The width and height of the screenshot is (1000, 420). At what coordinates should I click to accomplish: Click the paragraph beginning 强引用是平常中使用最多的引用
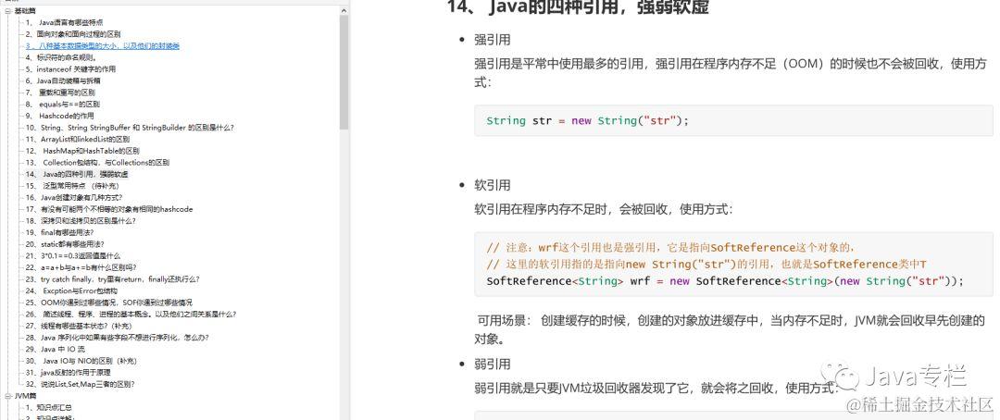pyautogui.click(x=731, y=73)
